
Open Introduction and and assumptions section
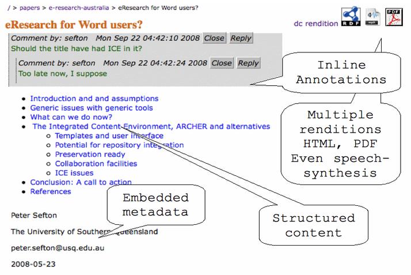click(x=94, y=99)
